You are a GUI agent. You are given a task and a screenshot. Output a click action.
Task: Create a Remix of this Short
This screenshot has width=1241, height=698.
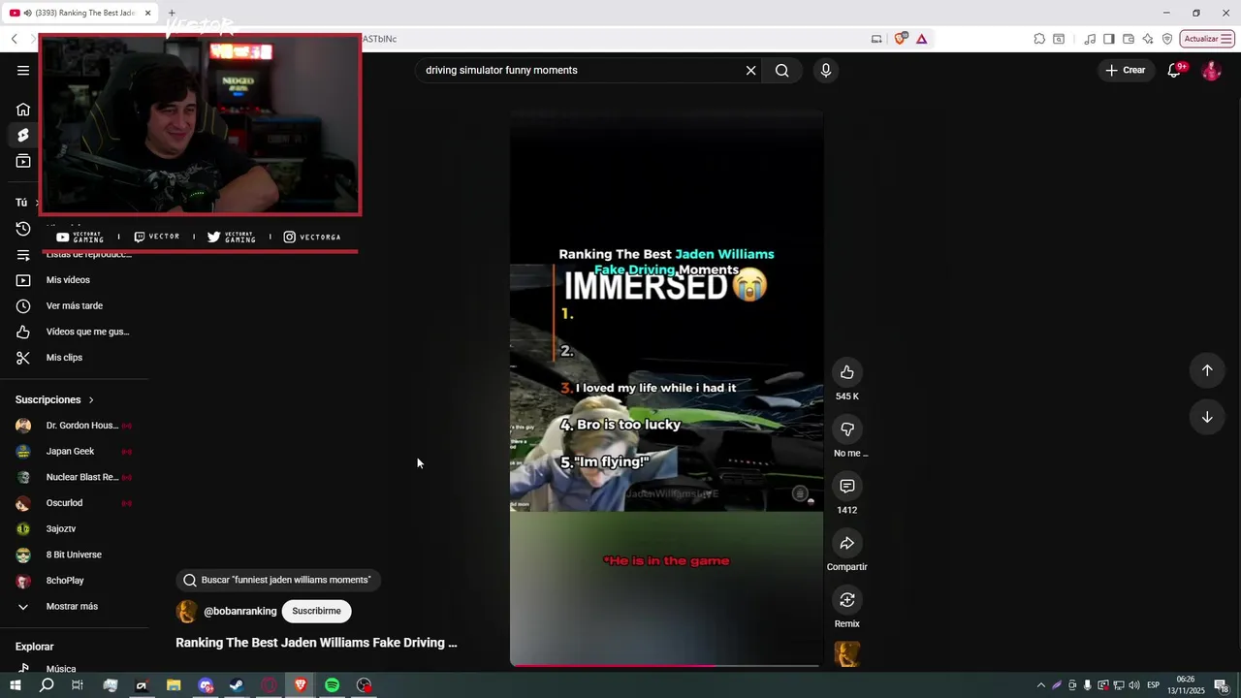pos(847,600)
